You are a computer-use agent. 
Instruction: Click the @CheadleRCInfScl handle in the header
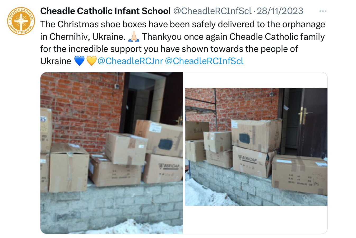click(212, 11)
